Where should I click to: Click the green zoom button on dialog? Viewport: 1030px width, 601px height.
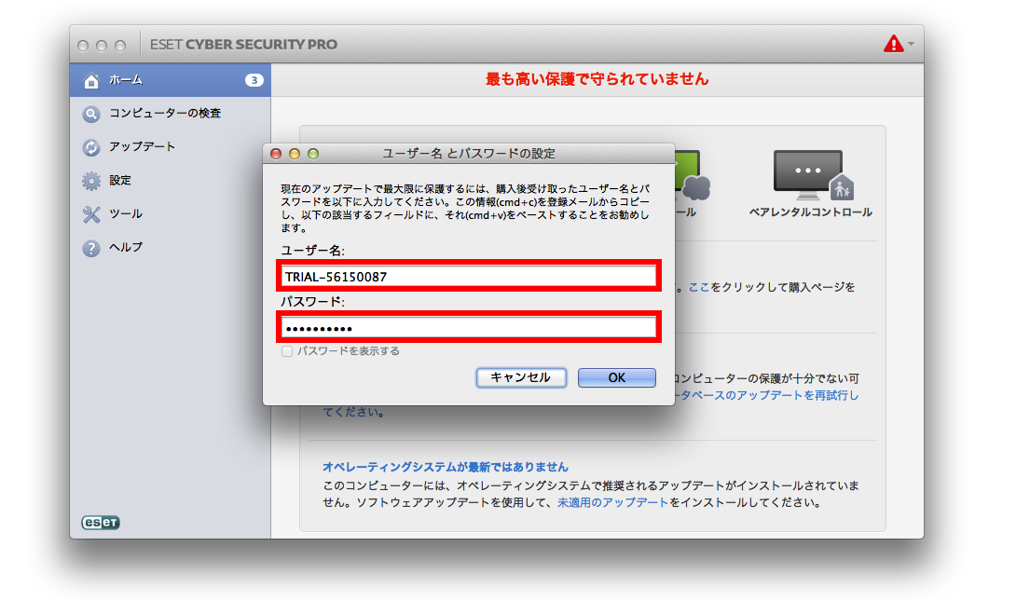point(313,154)
